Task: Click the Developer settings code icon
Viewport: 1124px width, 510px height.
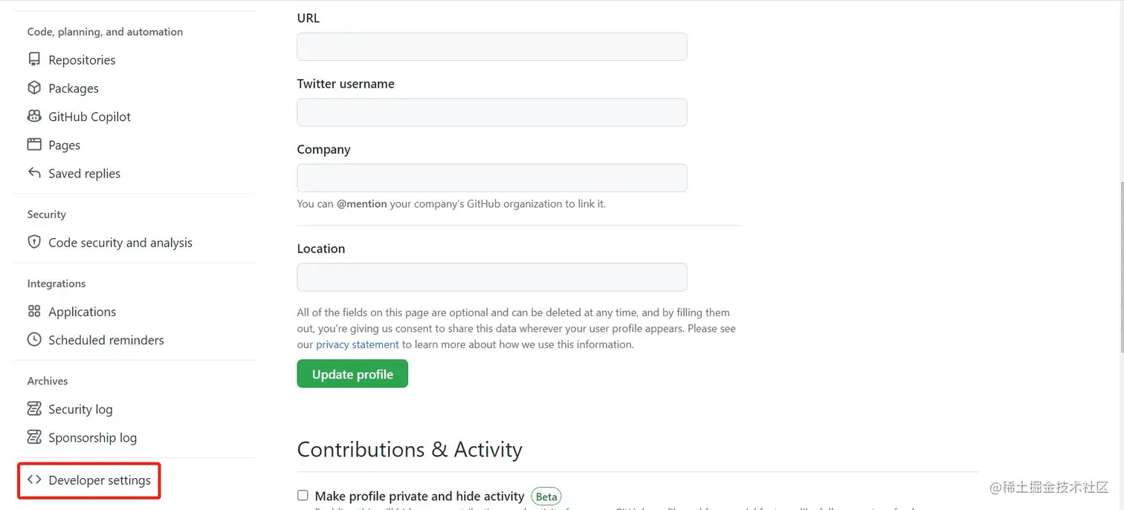Action: (x=34, y=480)
